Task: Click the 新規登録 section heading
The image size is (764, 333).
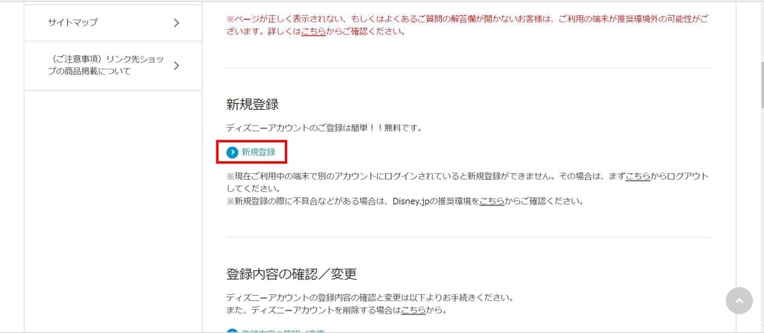Action: pyautogui.click(x=252, y=105)
